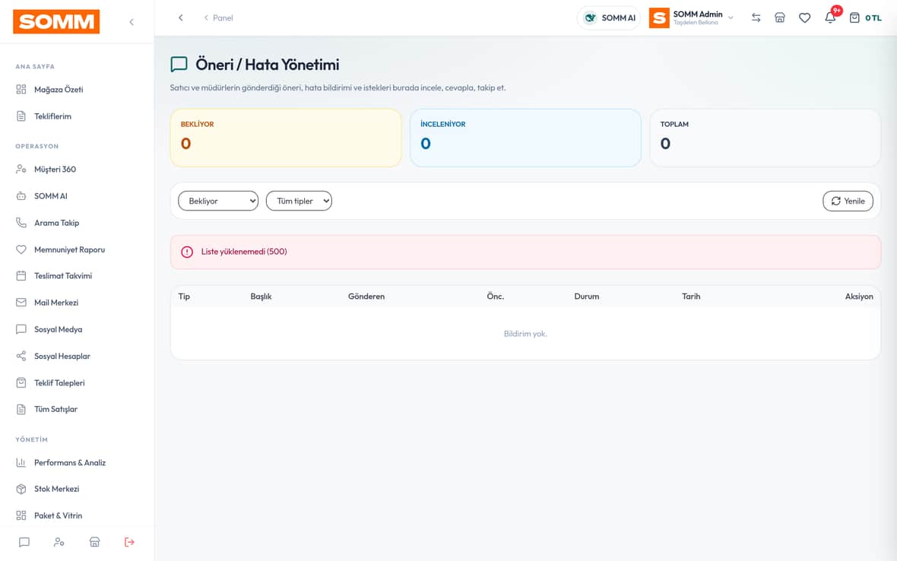Collapse the sidebar with the chevron
897x561 pixels.
[132, 22]
